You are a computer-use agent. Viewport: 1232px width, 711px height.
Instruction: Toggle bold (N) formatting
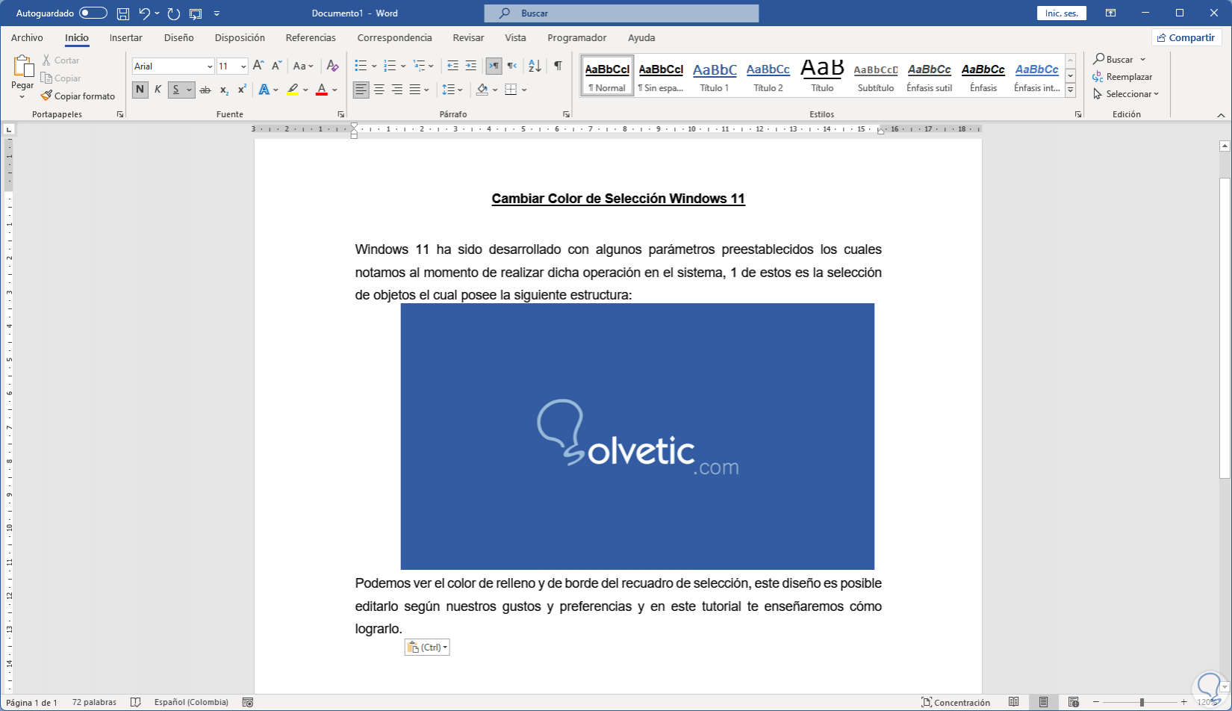click(140, 90)
